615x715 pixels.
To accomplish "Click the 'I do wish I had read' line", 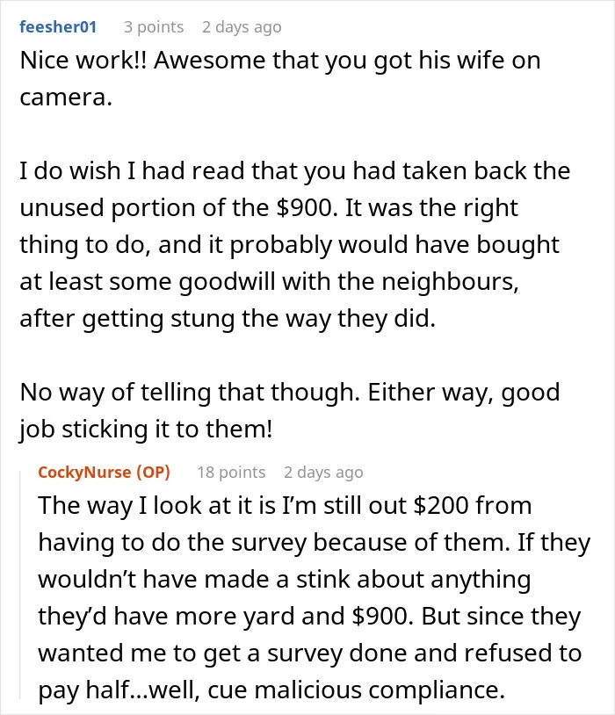I will (294, 171).
